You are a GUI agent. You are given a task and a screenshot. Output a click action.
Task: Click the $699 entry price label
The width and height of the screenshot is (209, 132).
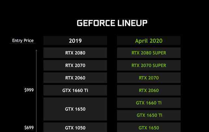pos(29,127)
